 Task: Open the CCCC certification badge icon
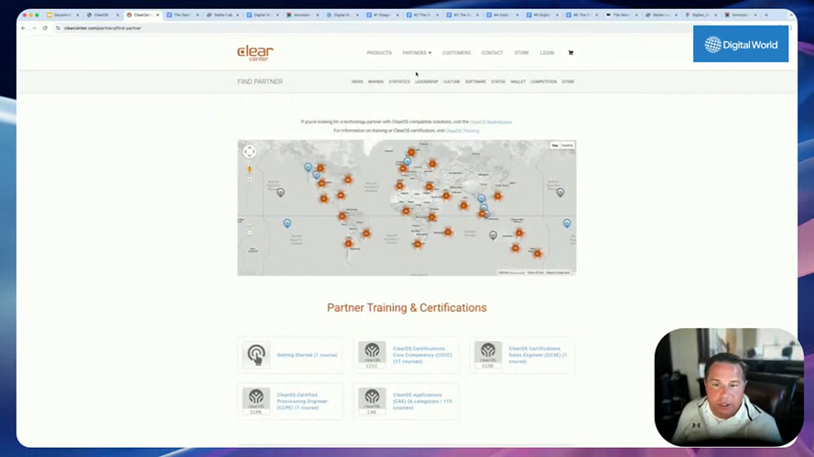(x=372, y=355)
